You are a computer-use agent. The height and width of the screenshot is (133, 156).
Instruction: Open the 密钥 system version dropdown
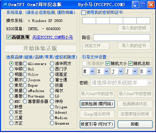point(121,83)
